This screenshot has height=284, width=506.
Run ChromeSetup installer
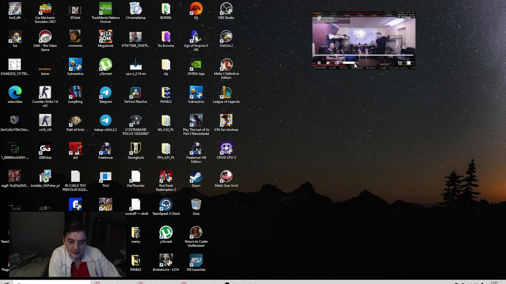coord(136,11)
